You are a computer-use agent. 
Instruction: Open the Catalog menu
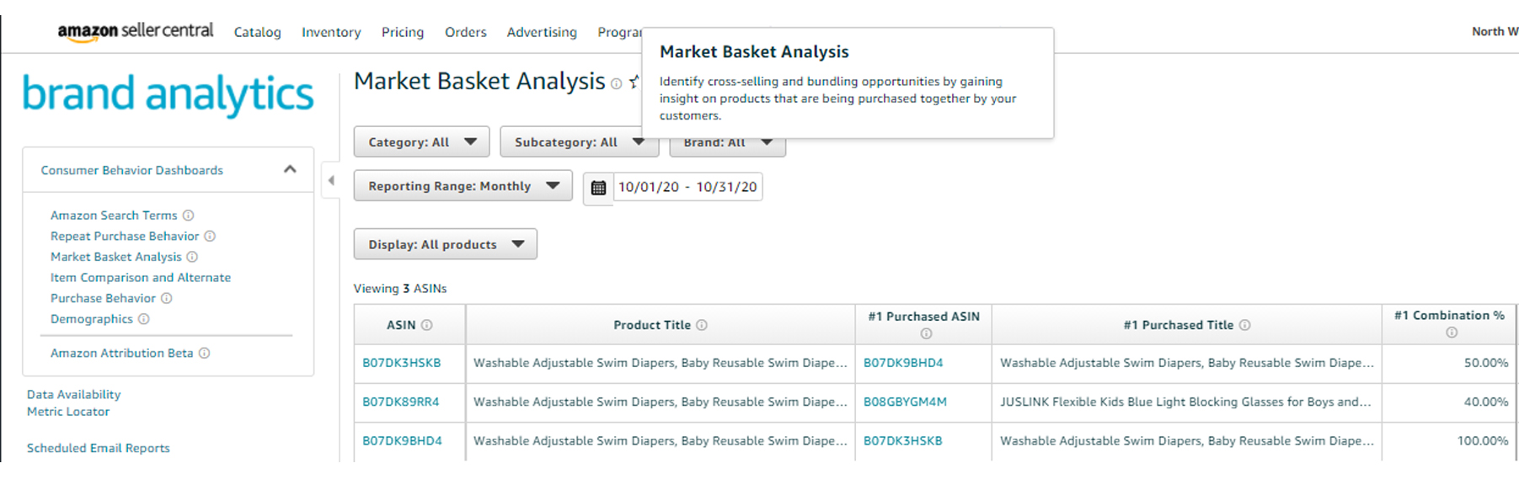pos(258,32)
